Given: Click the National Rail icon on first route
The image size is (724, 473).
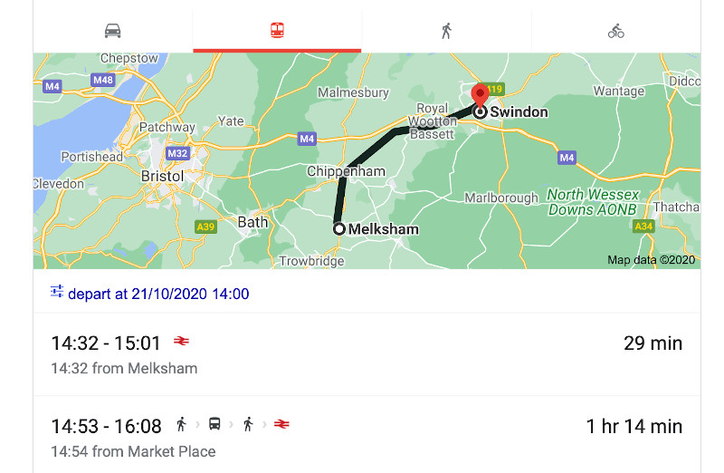Looking at the screenshot, I should (181, 343).
